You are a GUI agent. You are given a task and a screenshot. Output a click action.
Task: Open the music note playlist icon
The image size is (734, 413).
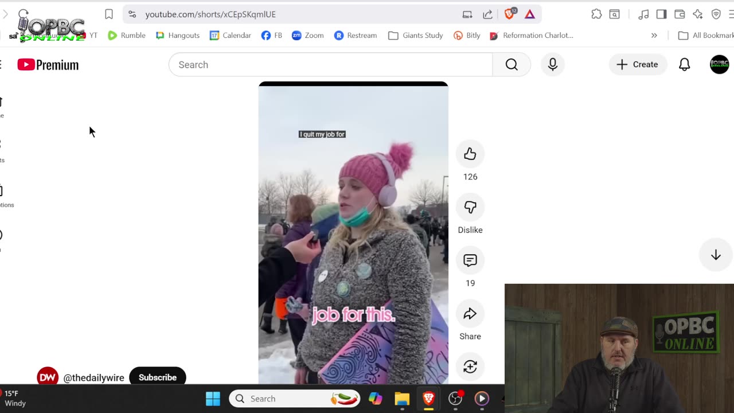pyautogui.click(x=643, y=14)
